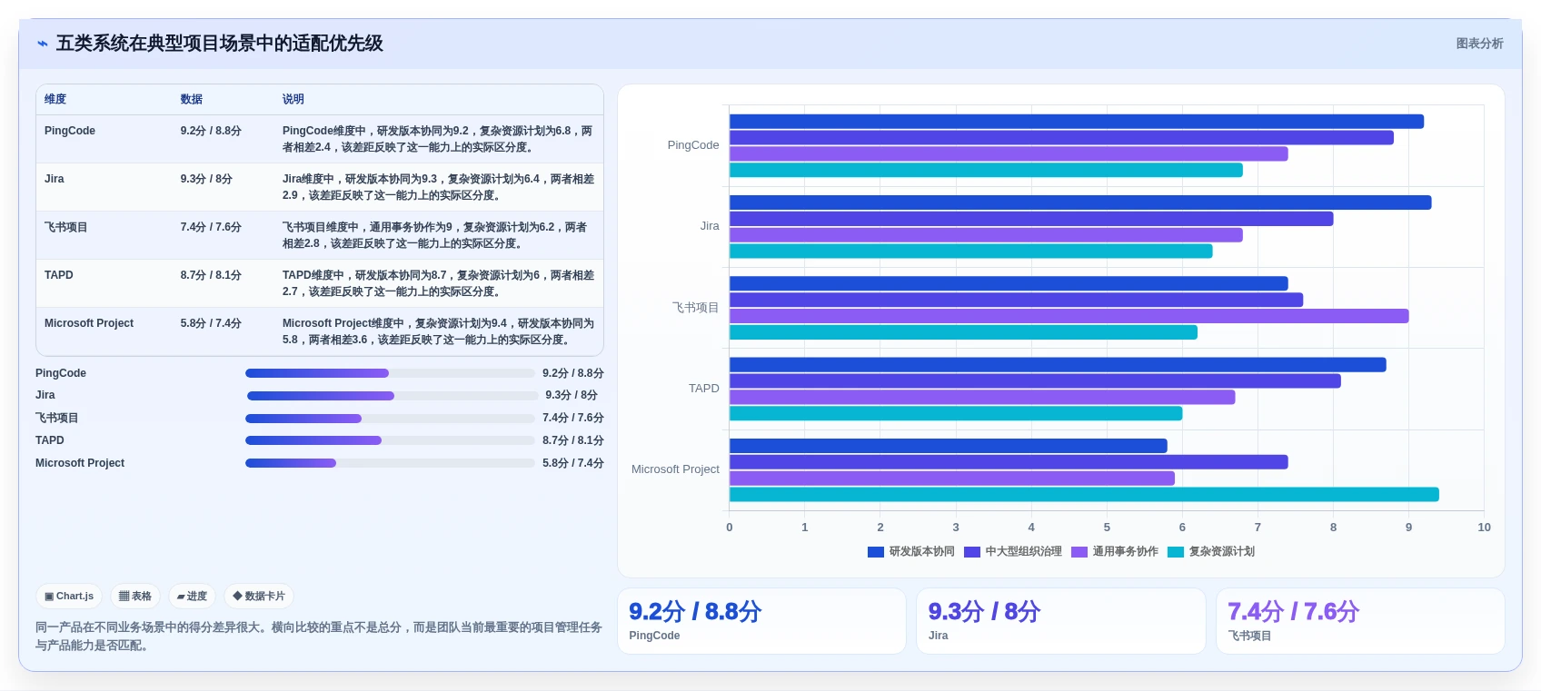Click 飞书项目's 通用事务协作 bar in chart
Viewport: 1541px width, 691px height.
coord(1069,316)
